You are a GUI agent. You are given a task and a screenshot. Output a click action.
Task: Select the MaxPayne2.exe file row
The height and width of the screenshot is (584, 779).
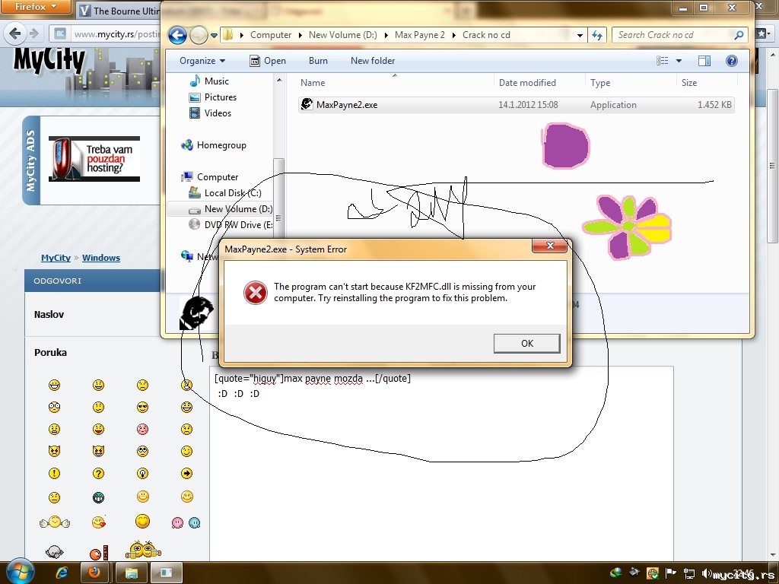(x=516, y=105)
